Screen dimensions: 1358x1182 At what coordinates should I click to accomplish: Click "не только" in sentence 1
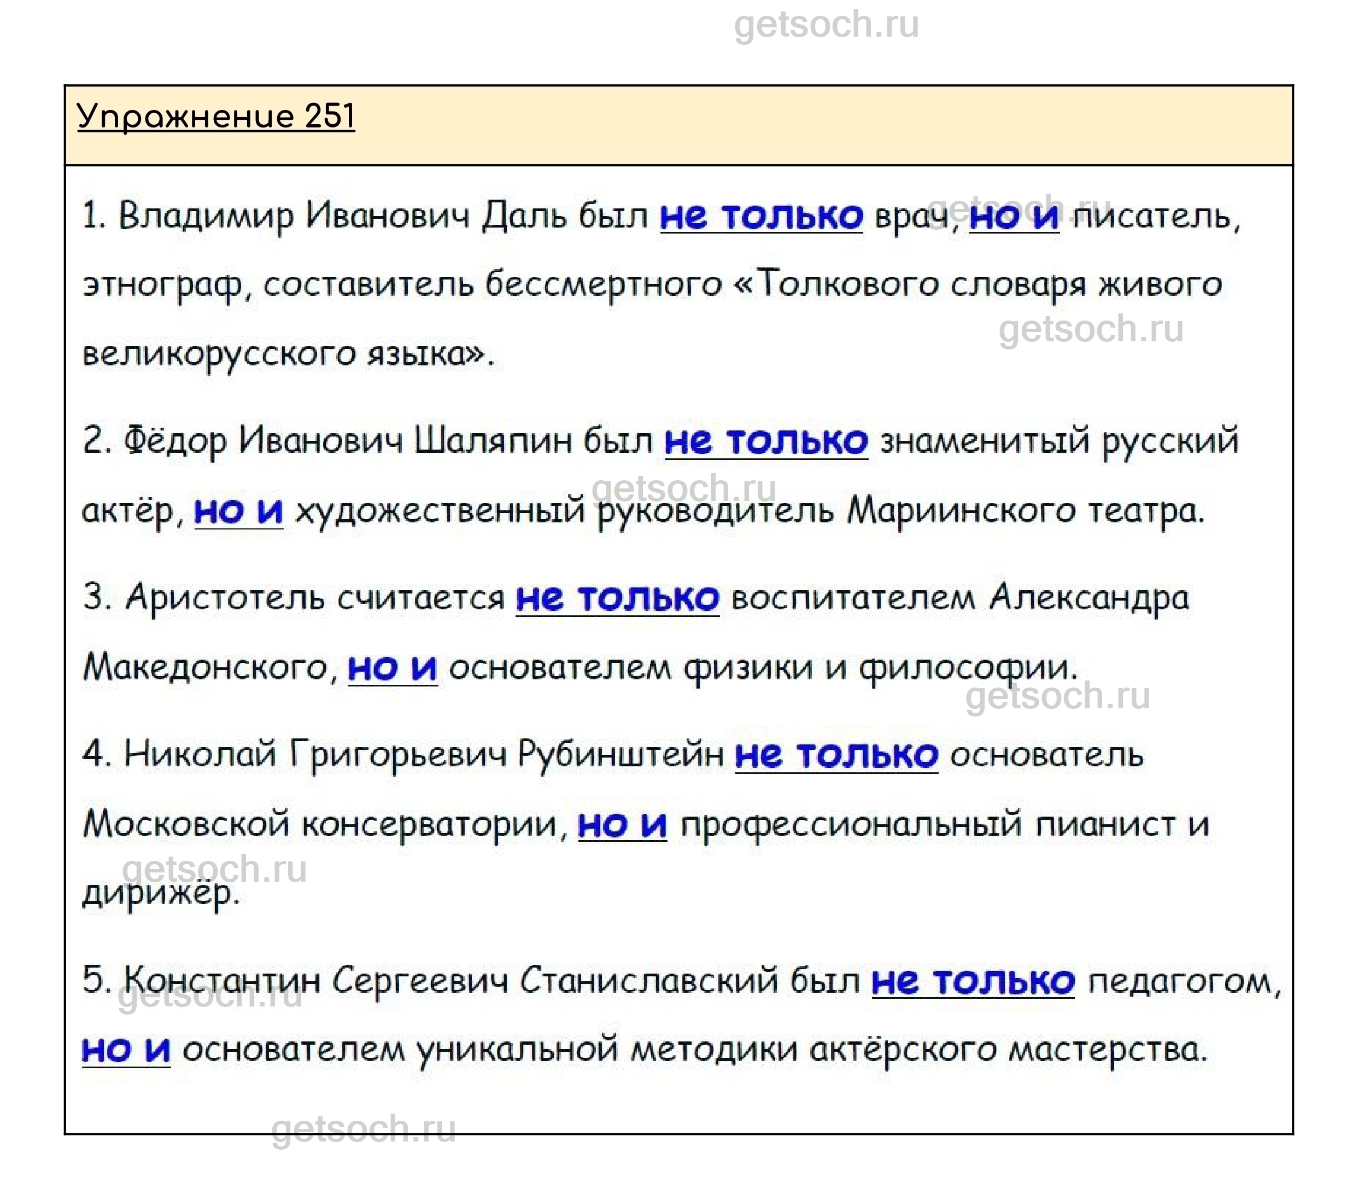coord(762,217)
